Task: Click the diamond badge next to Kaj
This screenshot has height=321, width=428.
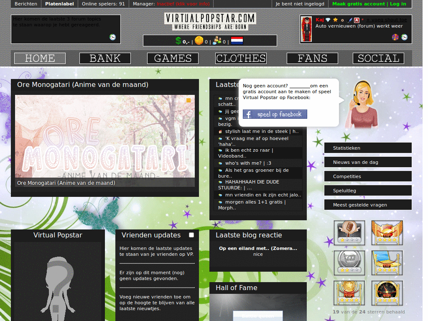Action: click(x=328, y=20)
